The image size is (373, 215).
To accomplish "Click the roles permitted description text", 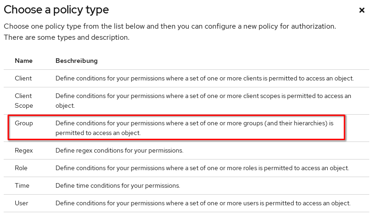I will point(202,168).
